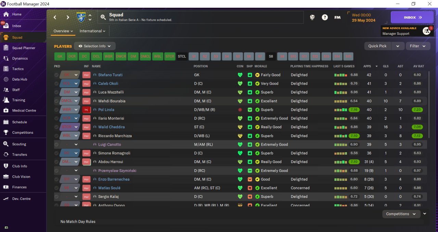This screenshot has height=232, width=438.
Task: Click the Frosinone club badge
Action: pyautogui.click(x=81, y=17)
